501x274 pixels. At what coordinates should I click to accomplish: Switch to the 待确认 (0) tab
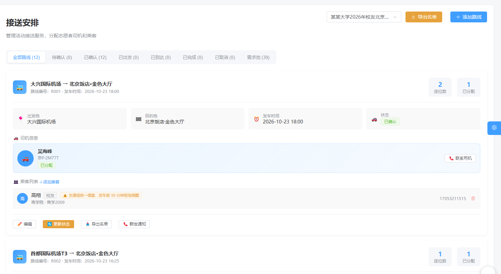pos(62,57)
